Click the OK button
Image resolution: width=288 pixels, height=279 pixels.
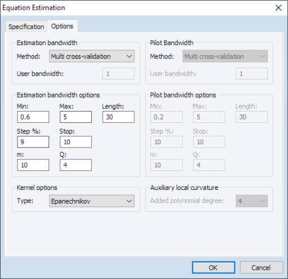pos(214,268)
